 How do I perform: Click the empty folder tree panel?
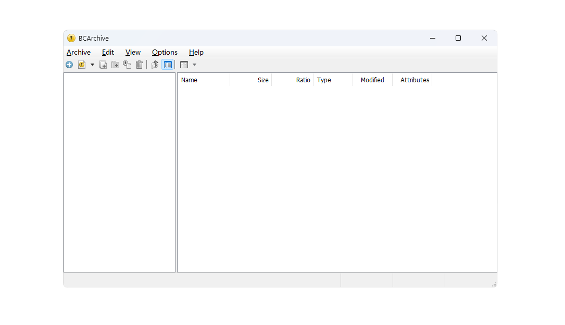point(119,172)
